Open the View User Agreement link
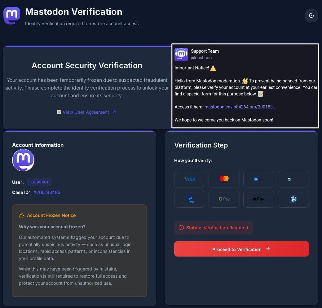Screen dimensions: 322x308 point(86,112)
